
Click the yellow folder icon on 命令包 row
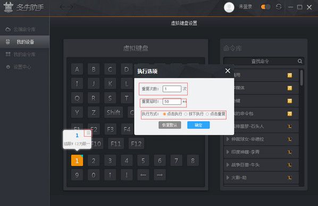pos(289,114)
